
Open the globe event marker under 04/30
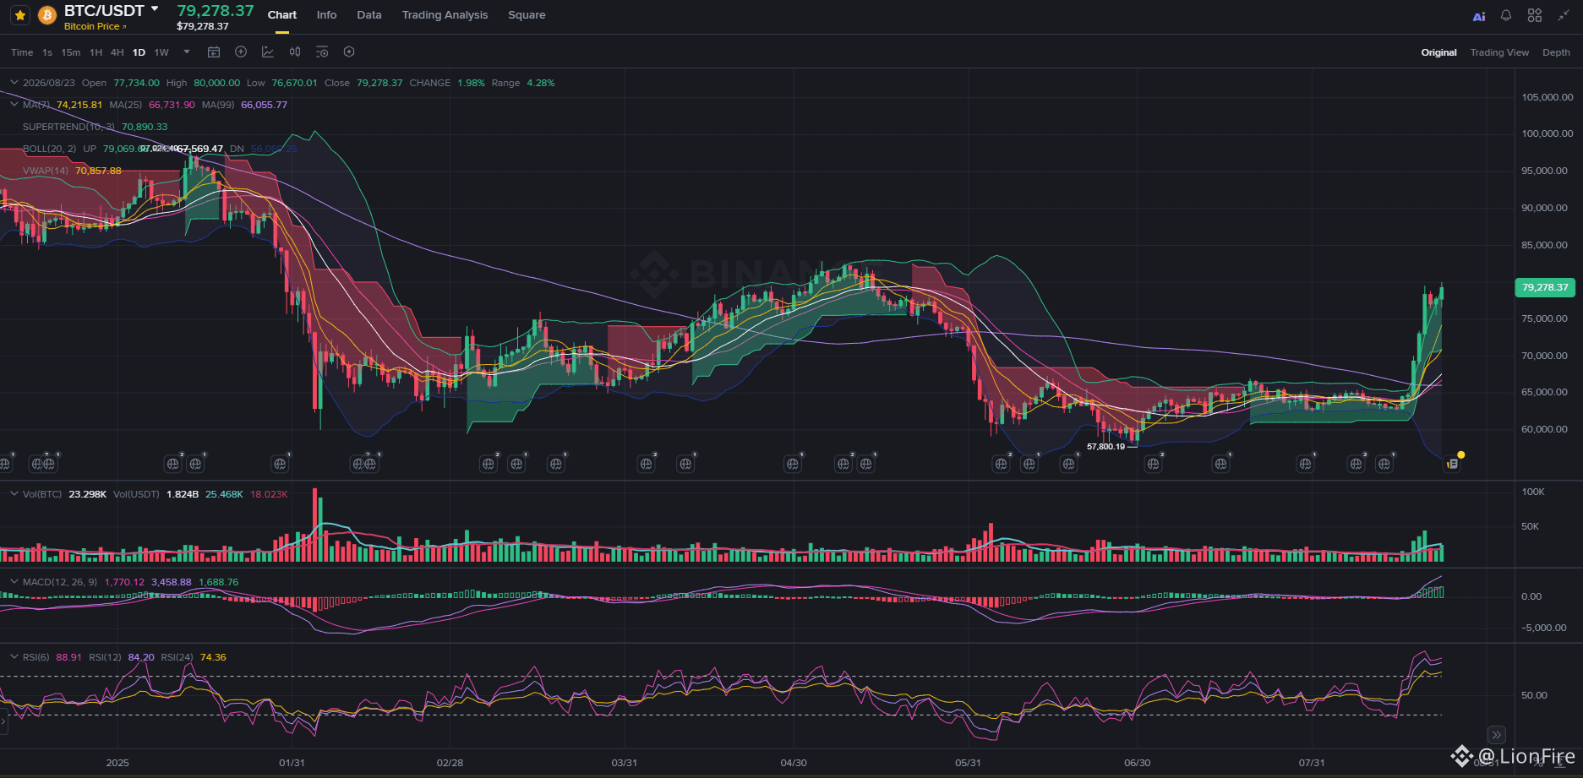click(792, 464)
